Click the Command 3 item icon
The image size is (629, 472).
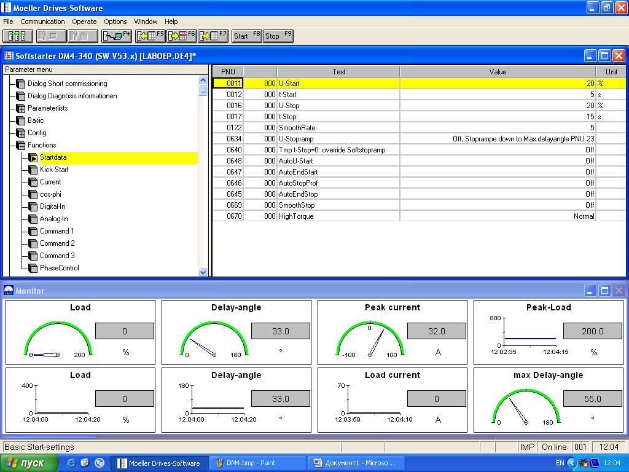(x=33, y=256)
